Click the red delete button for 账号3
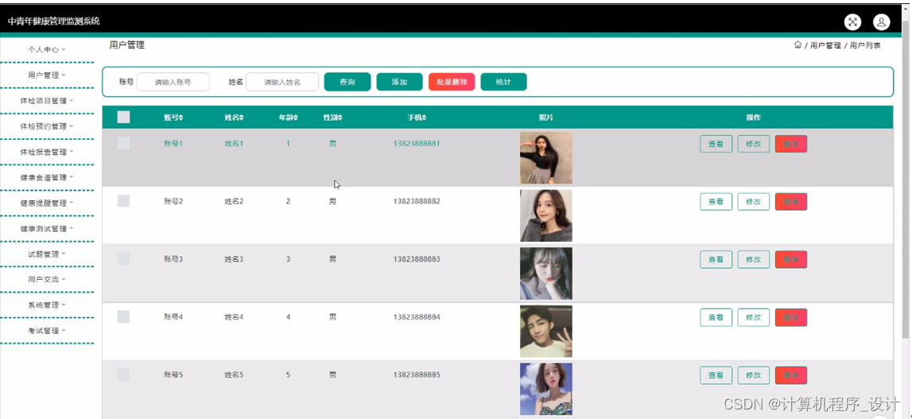The width and height of the screenshot is (912, 419). pos(791,259)
